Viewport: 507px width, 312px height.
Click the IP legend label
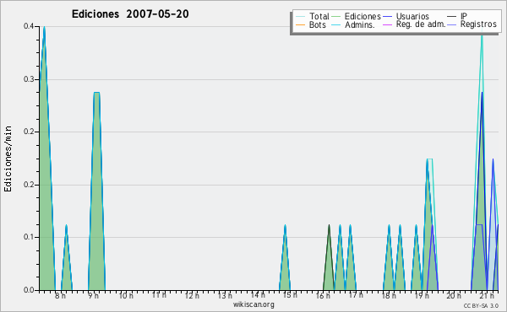click(464, 16)
